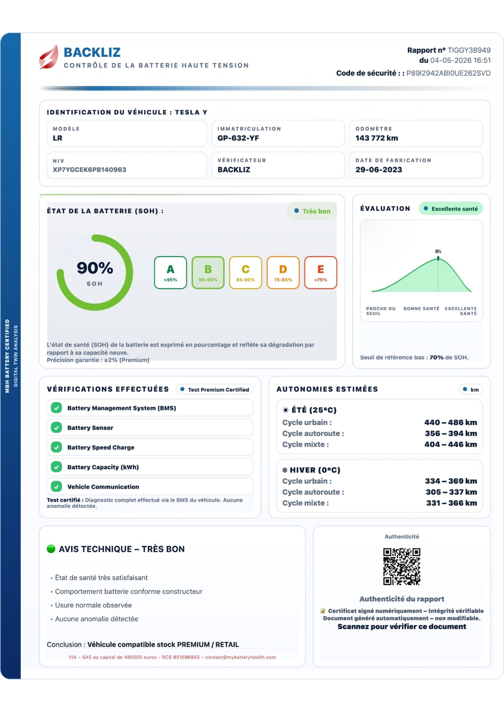The width and height of the screenshot is (504, 712).
Task: Click the red BACKLIZ lightning logo
Action: (49, 57)
